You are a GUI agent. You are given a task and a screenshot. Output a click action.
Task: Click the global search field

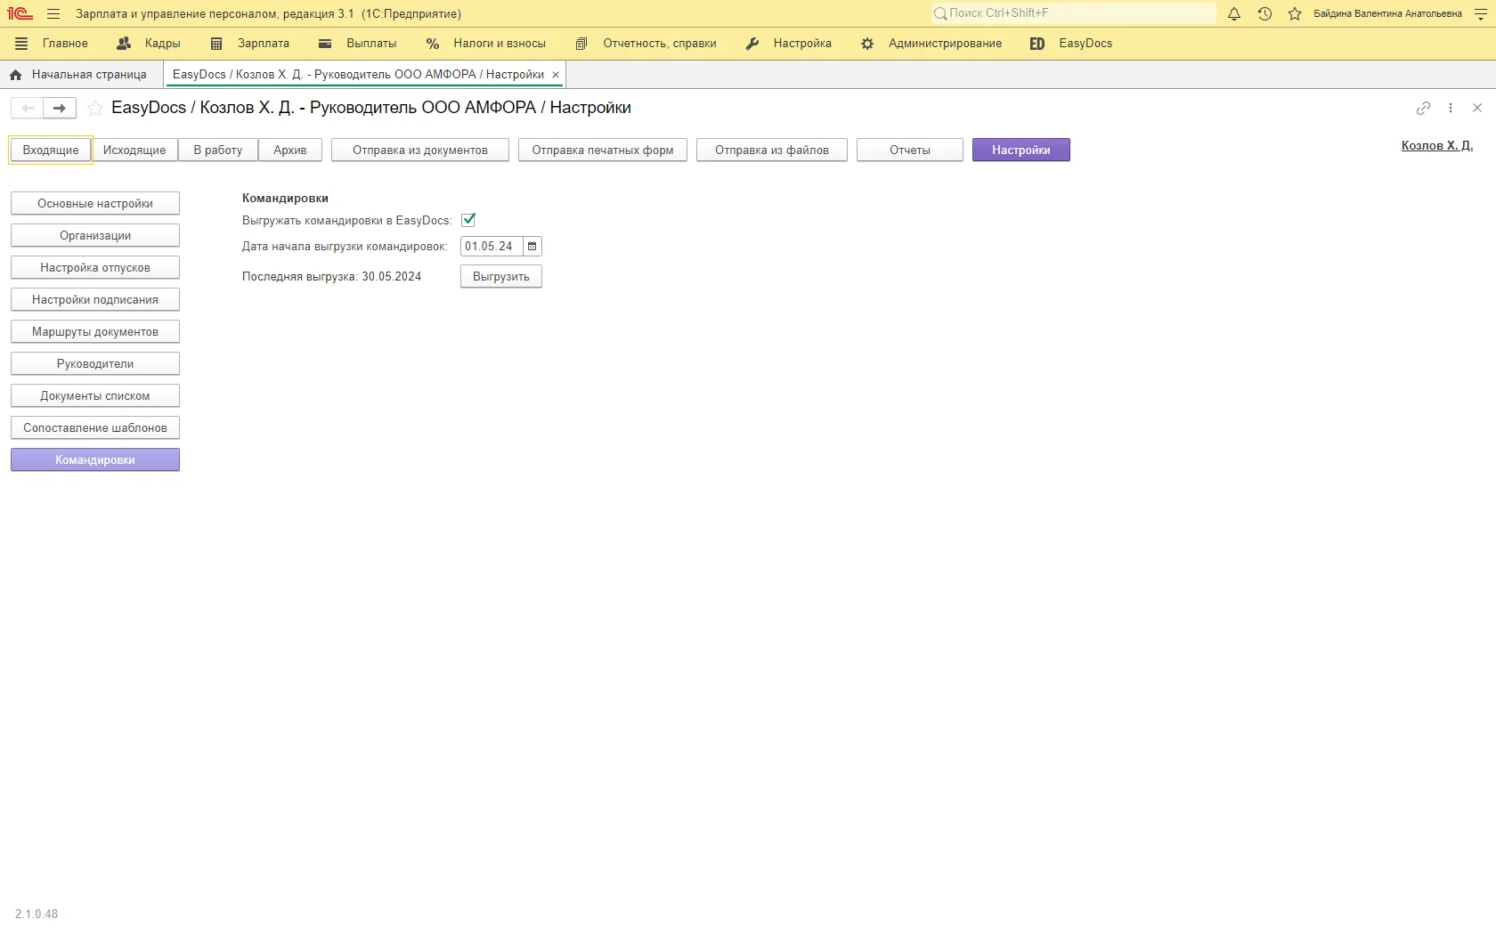tap(1073, 13)
